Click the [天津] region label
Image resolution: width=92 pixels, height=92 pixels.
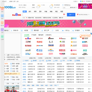[x=24, y=69]
